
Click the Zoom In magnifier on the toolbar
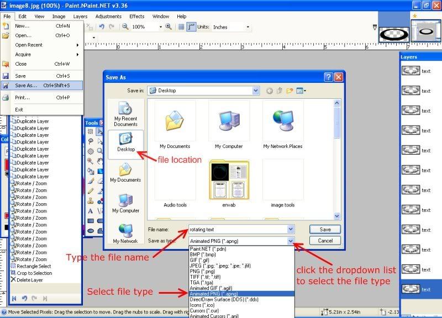click(x=167, y=25)
